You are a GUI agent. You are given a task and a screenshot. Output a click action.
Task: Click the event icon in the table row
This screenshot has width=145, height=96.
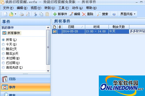[x=55, y=32]
